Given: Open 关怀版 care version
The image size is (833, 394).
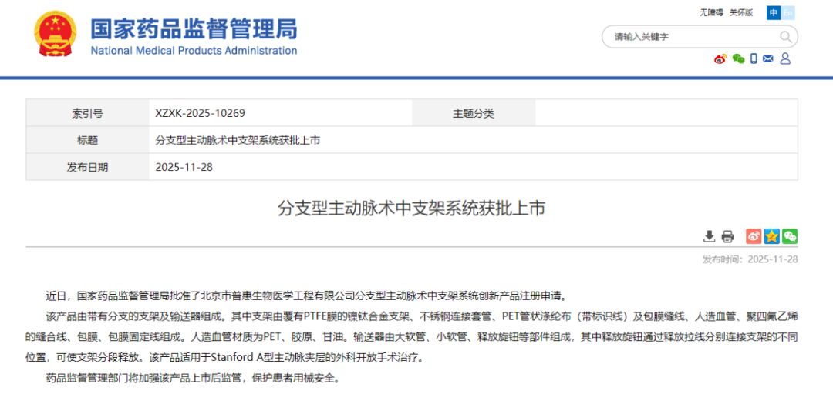Looking at the screenshot, I should pyautogui.click(x=741, y=13).
